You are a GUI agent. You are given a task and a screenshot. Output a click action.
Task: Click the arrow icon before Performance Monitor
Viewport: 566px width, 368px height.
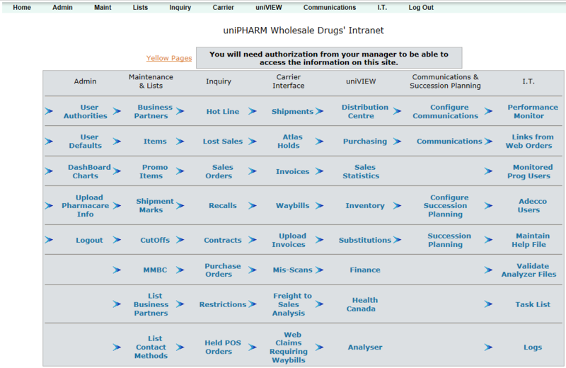(488, 111)
